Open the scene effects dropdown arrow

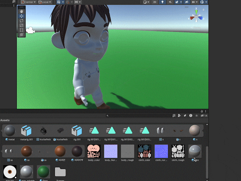click(181, 2)
